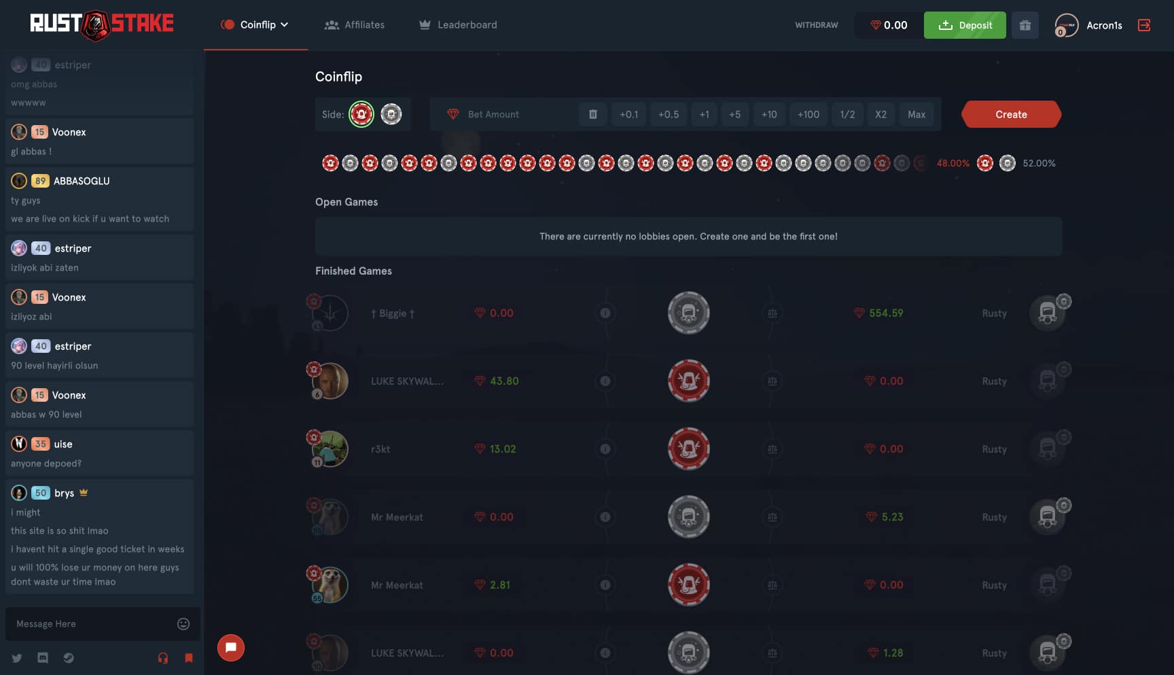This screenshot has height=675, width=1174.
Task: Add +0.5 to the bet
Action: pyautogui.click(x=669, y=114)
